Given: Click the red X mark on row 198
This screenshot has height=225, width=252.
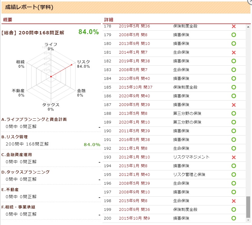Looking at the screenshot, I should click(234, 201).
